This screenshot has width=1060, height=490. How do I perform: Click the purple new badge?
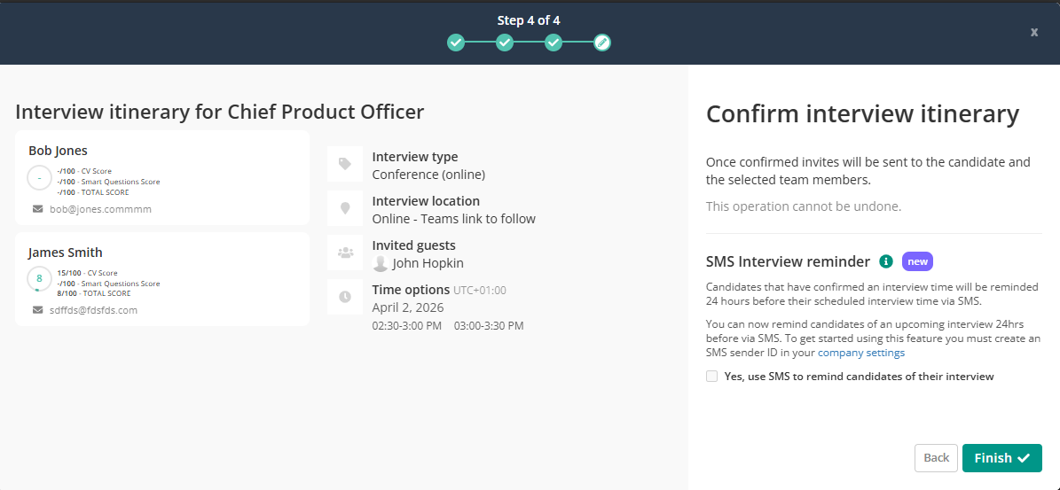pyautogui.click(x=917, y=261)
